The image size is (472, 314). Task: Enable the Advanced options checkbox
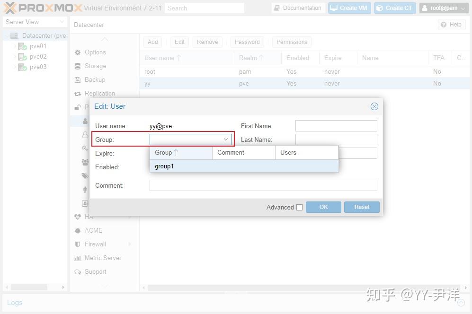tap(300, 207)
